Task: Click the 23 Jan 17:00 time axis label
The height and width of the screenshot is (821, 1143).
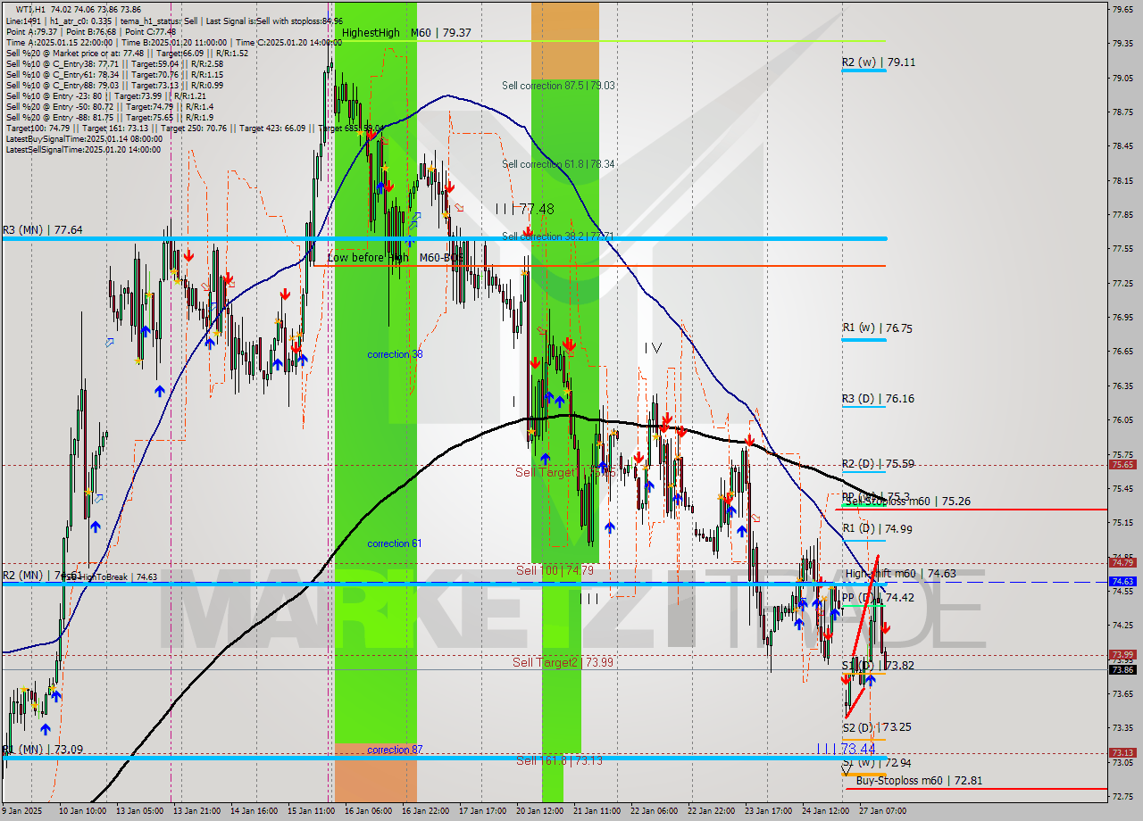Action: (x=769, y=811)
